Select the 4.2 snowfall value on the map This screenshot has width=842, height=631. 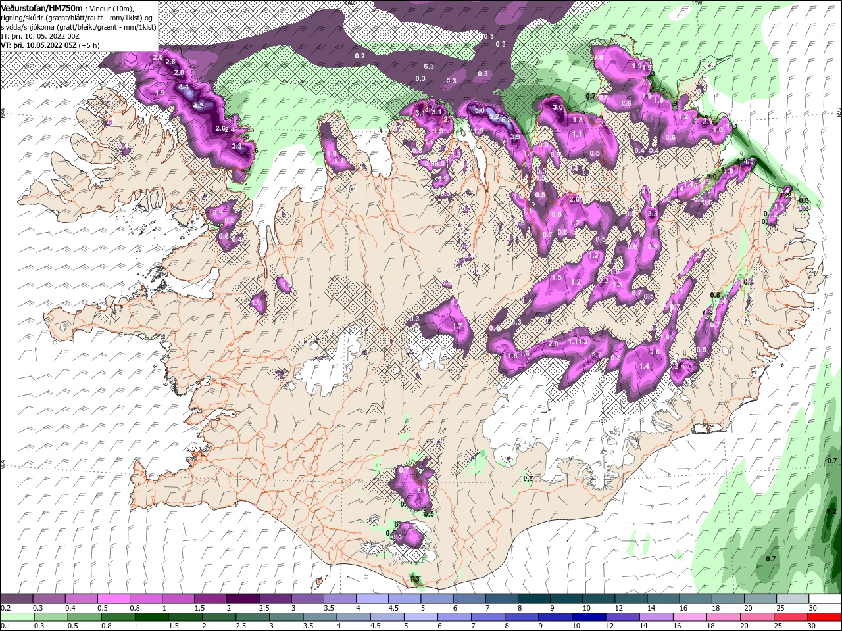pos(198,106)
